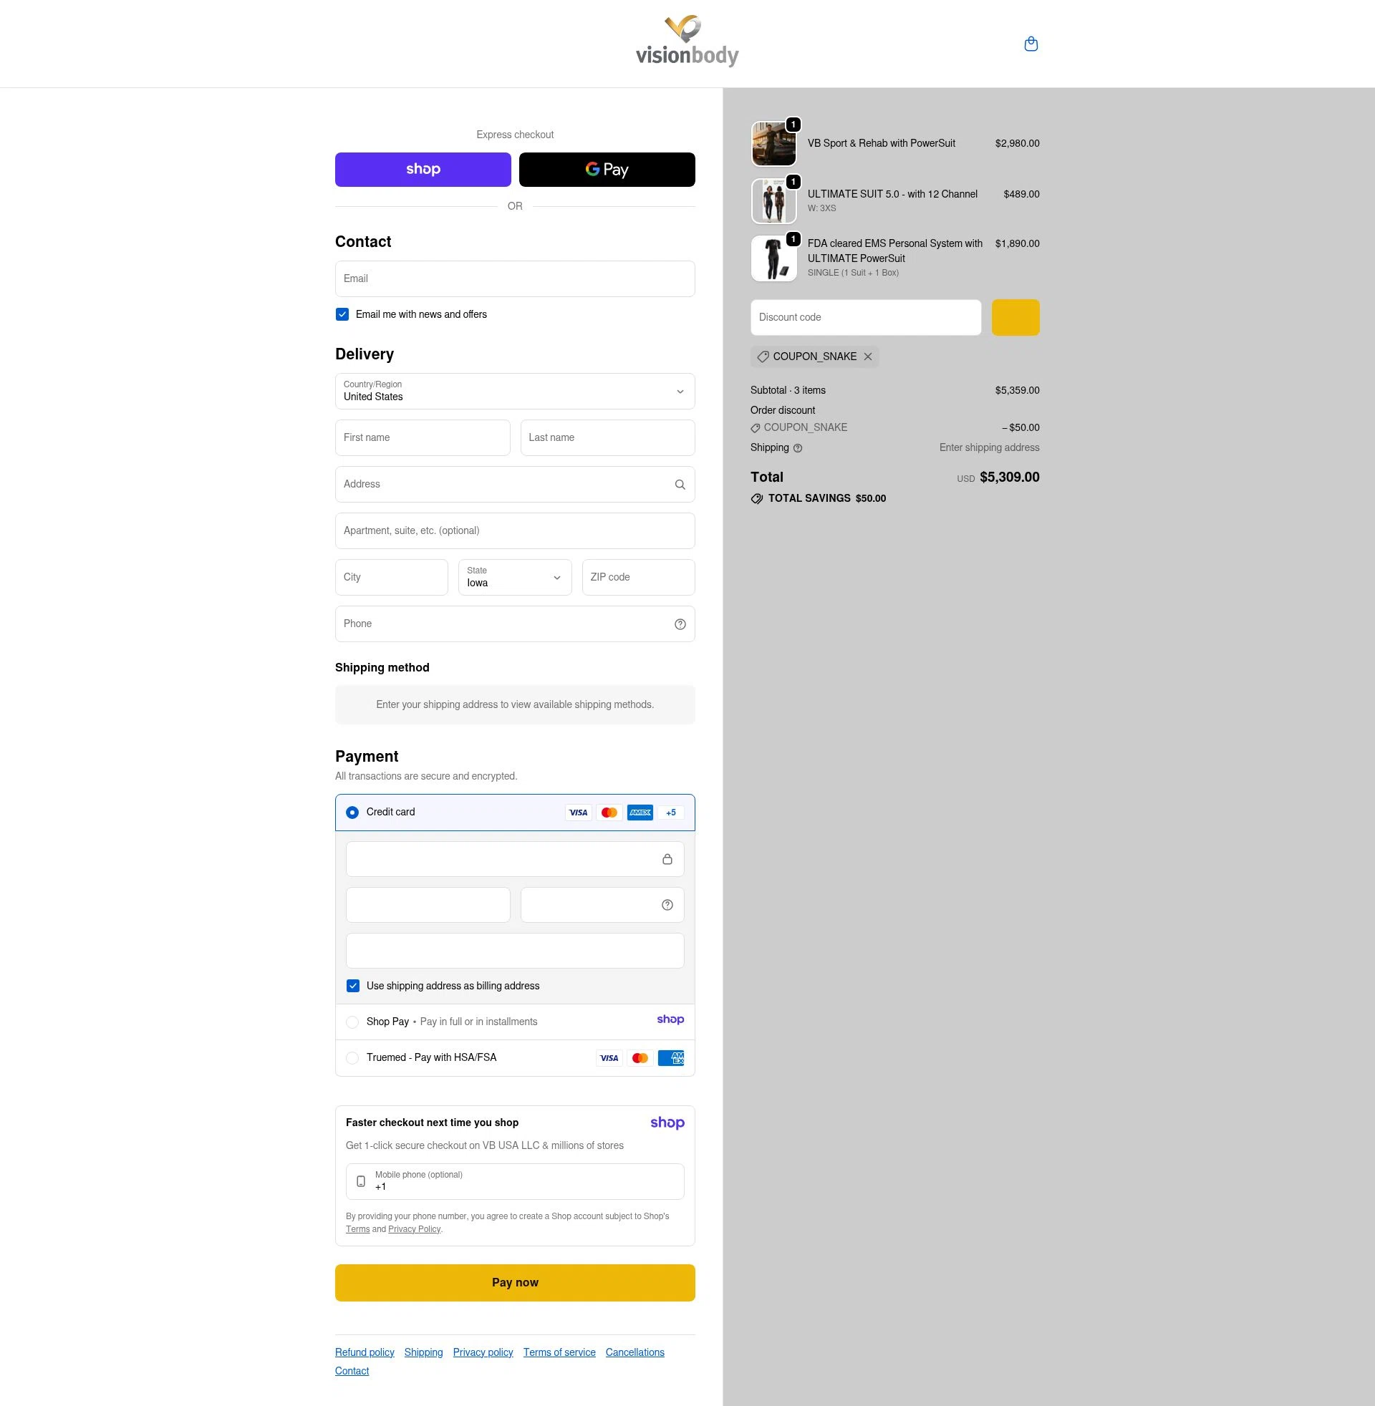The image size is (1375, 1406).
Task: Click the lock icon in the card number field
Action: tap(666, 859)
